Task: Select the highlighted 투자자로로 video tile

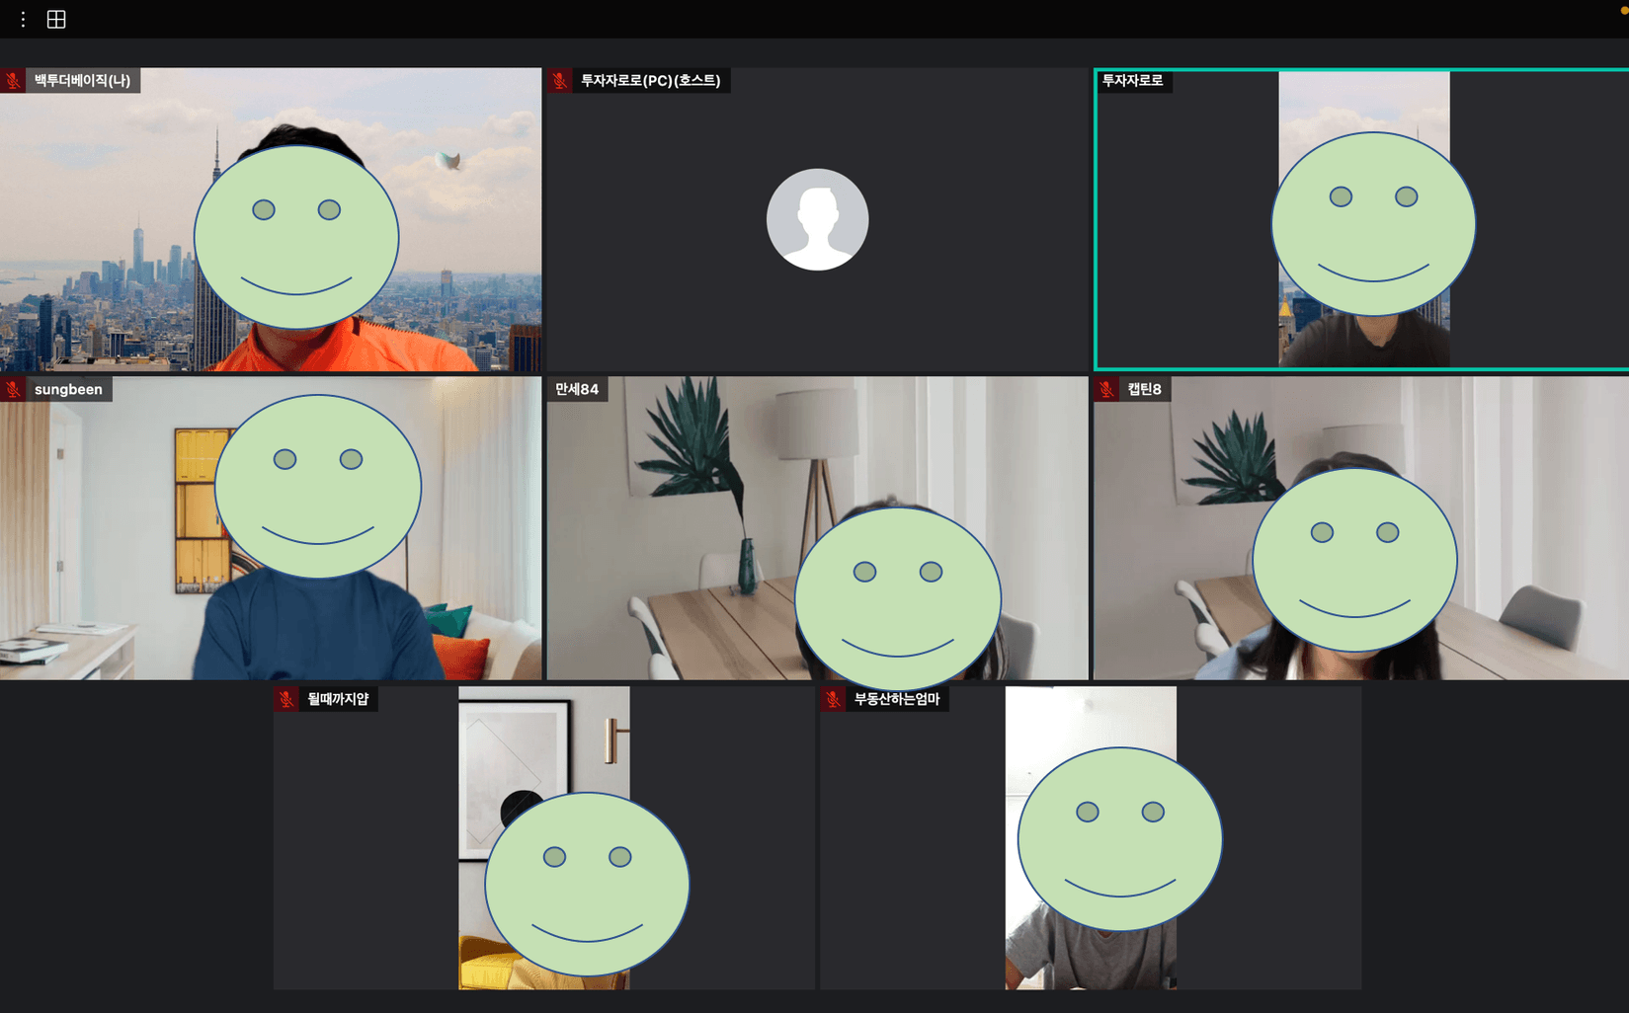Action: tap(1361, 219)
